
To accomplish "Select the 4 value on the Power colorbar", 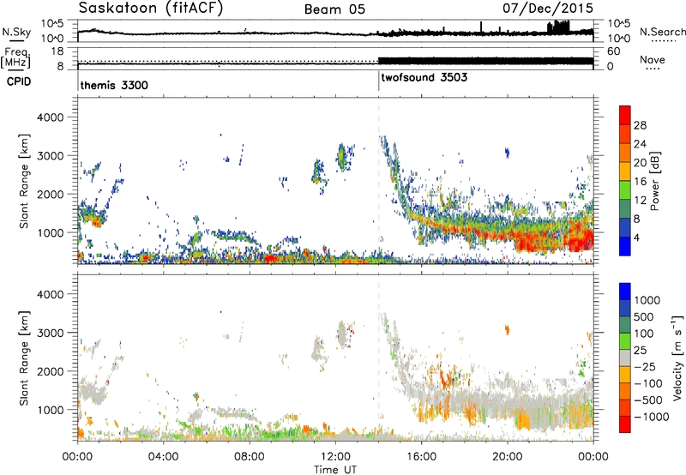I will (637, 237).
